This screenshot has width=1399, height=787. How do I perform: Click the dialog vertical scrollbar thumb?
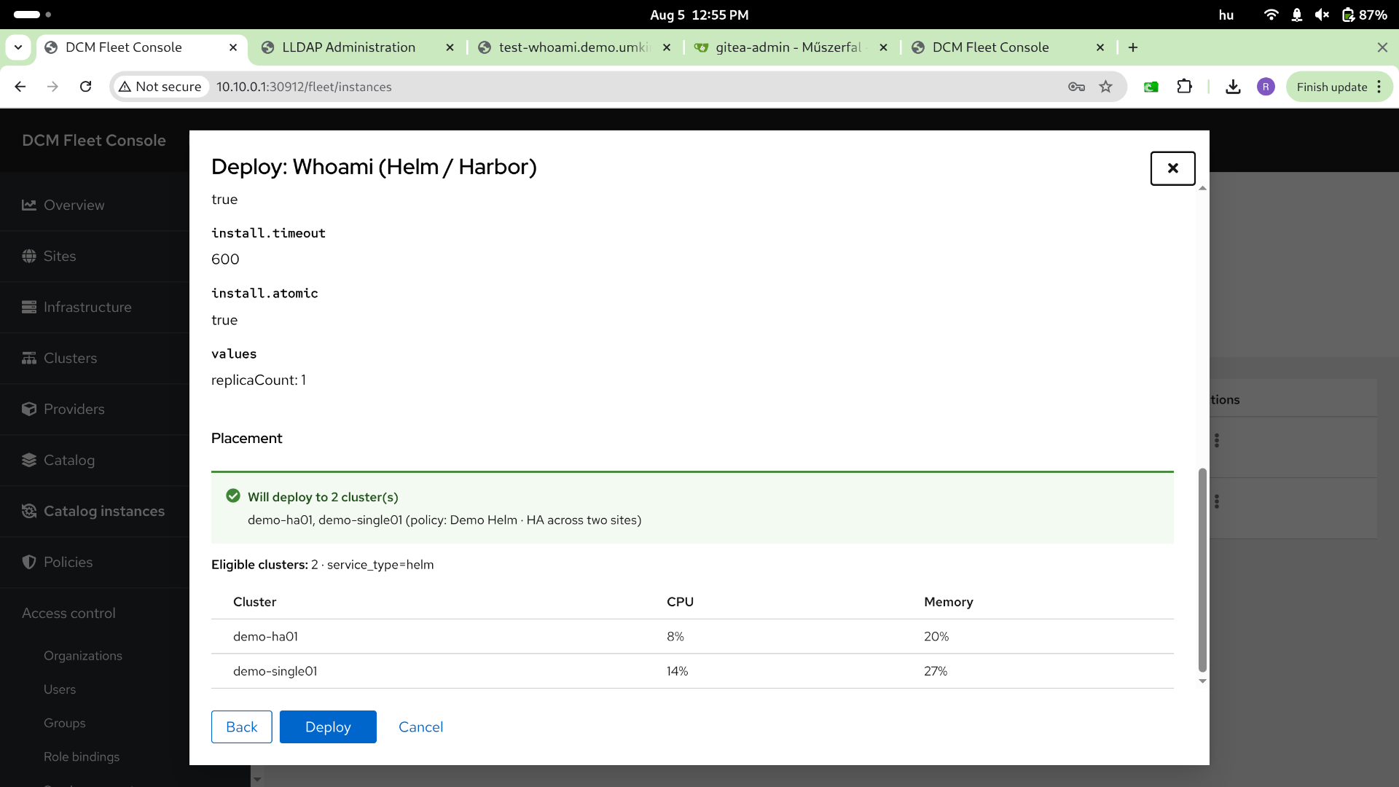1203,570
